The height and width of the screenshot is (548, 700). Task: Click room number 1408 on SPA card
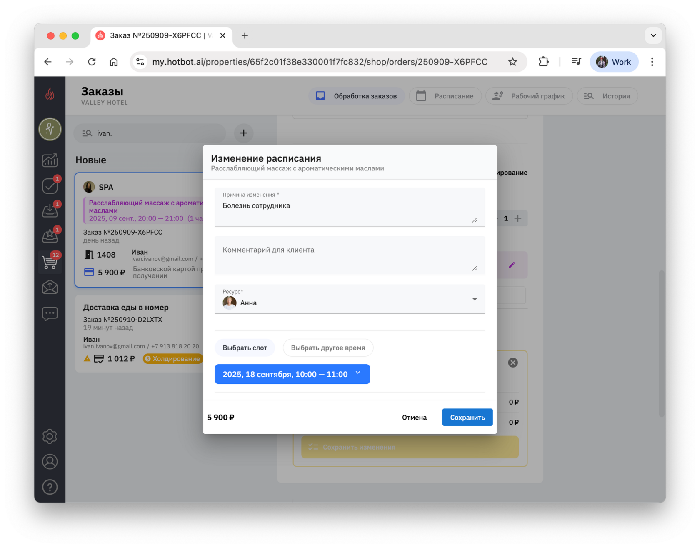(x=106, y=255)
